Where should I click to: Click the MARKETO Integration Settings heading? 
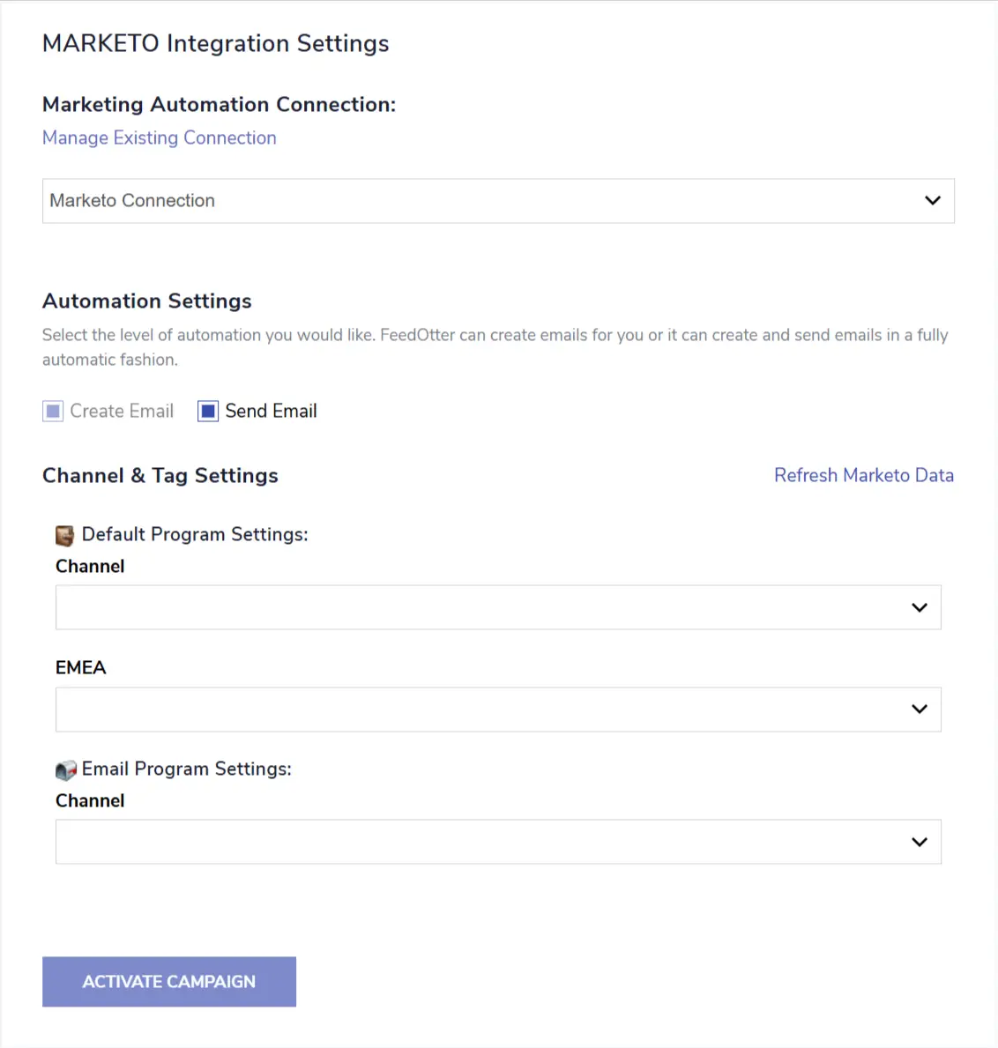pos(216,44)
